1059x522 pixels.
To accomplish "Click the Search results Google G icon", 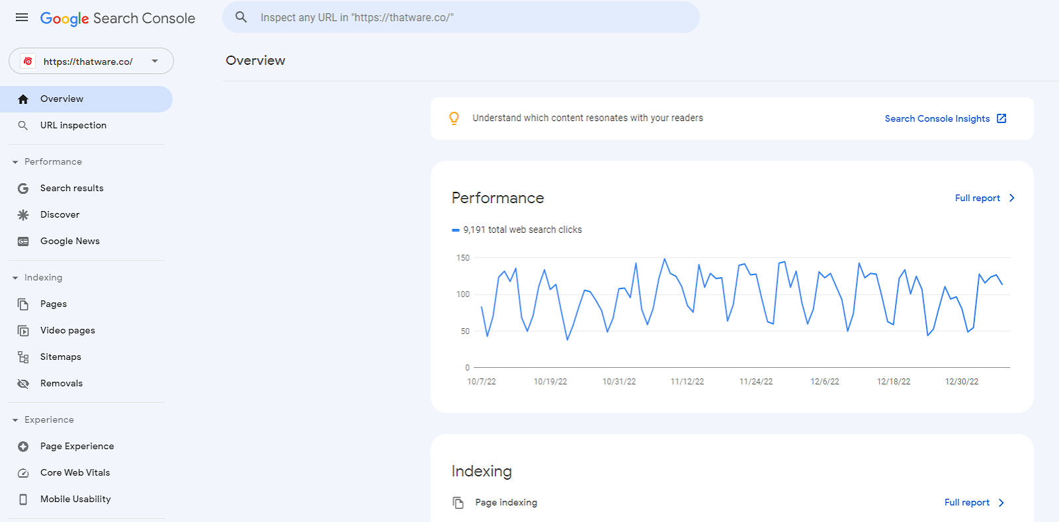I will [23, 189].
